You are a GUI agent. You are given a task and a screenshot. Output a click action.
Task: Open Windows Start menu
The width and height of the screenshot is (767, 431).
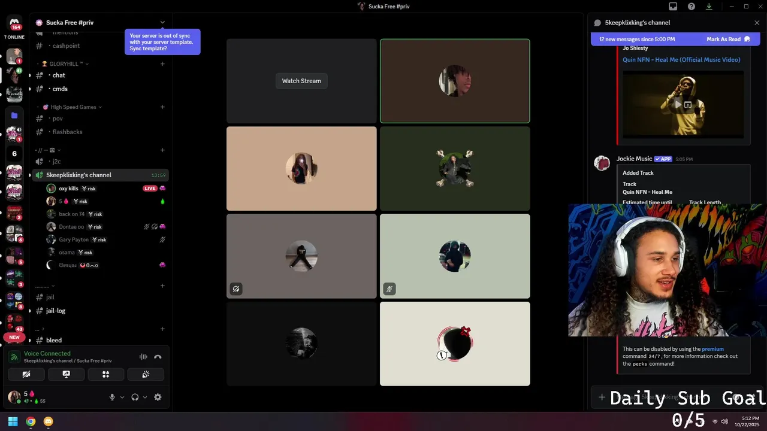click(13, 421)
